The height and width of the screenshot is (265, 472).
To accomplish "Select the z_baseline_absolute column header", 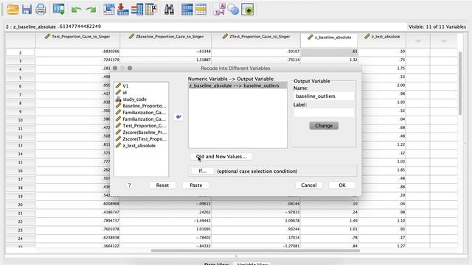I will tap(329, 40).
